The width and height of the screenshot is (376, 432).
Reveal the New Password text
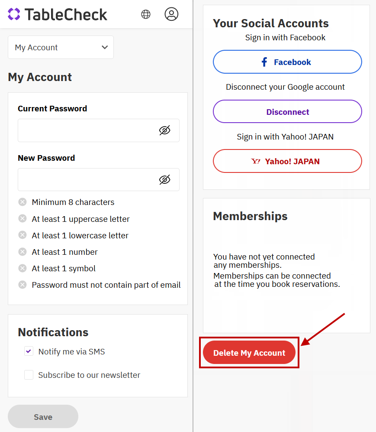click(x=164, y=179)
